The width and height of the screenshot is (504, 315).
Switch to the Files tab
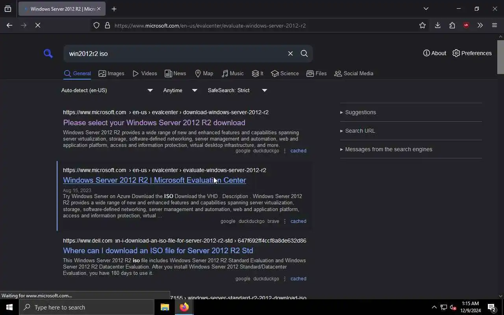point(317,74)
